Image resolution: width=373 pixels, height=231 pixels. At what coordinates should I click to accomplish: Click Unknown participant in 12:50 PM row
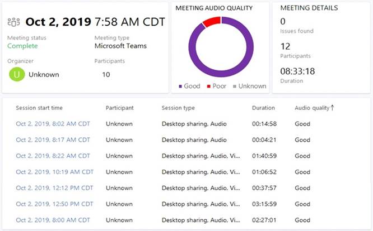(119, 204)
